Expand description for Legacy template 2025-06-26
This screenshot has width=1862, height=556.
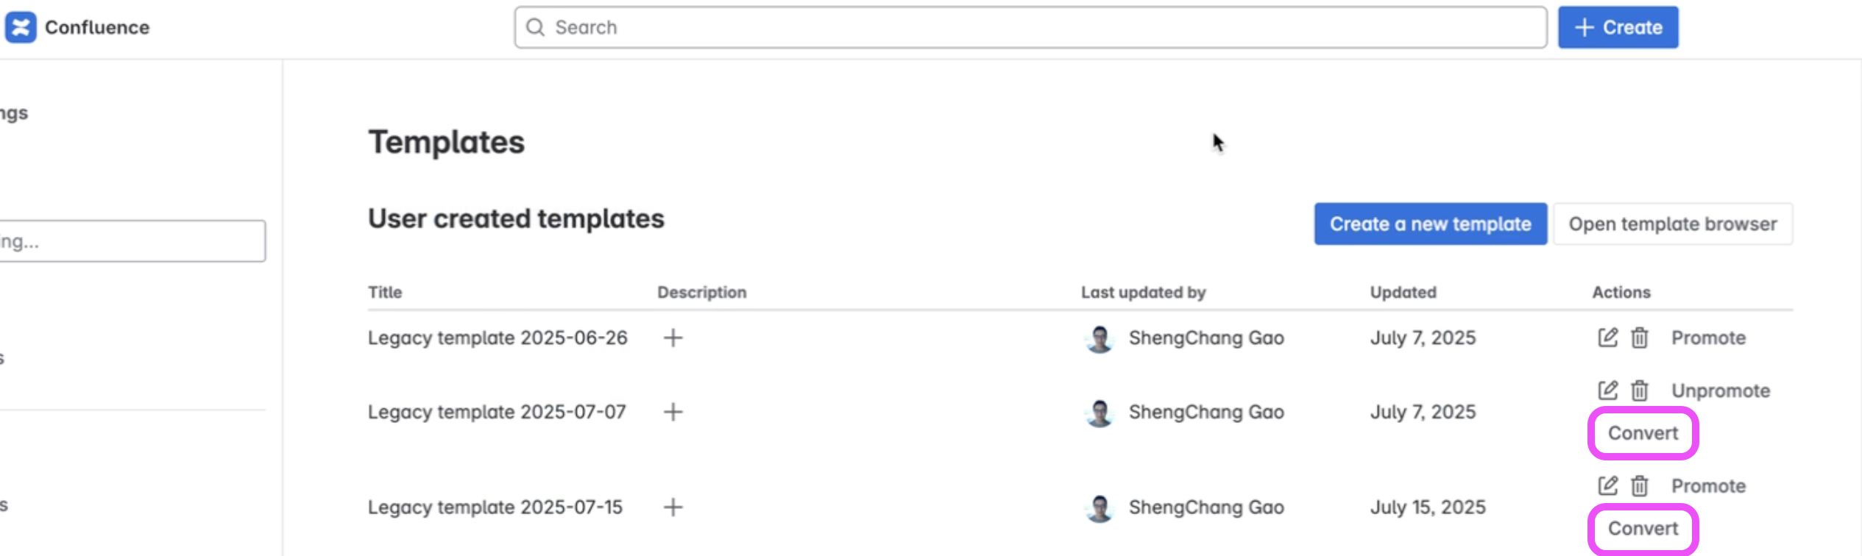[673, 338]
